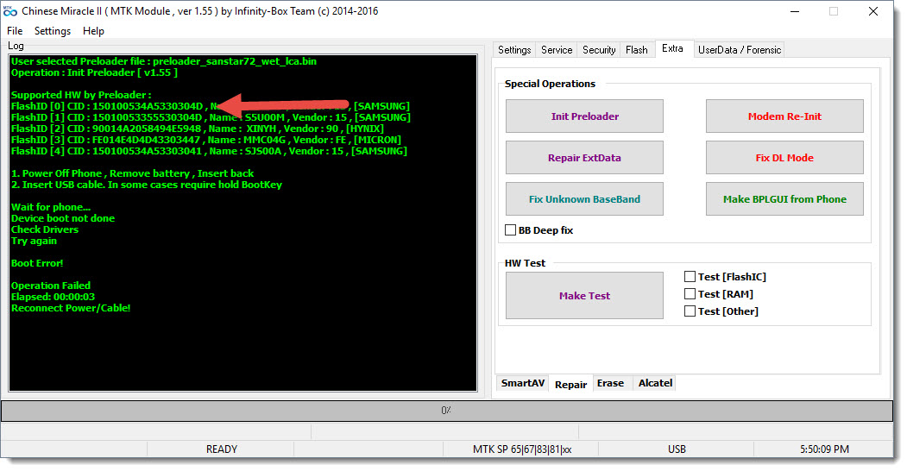This screenshot has height=471, width=907.
Task: Switch to the Settings tab
Action: [x=514, y=50]
